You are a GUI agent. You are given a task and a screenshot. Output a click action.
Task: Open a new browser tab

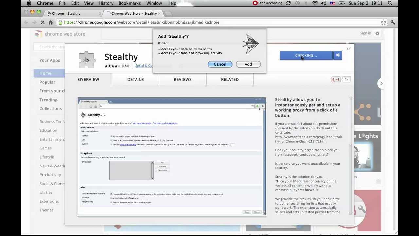pyautogui.click(x=168, y=13)
